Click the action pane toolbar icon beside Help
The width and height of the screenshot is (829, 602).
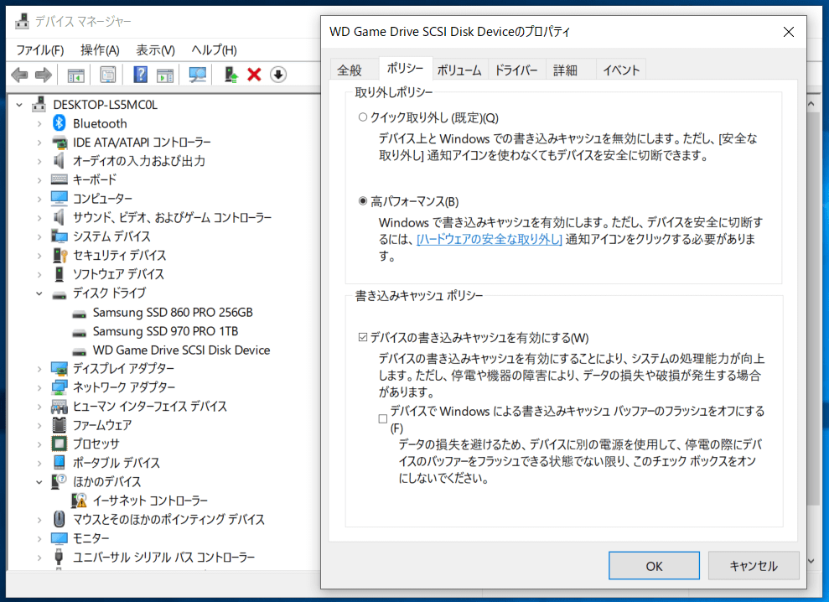(x=165, y=75)
